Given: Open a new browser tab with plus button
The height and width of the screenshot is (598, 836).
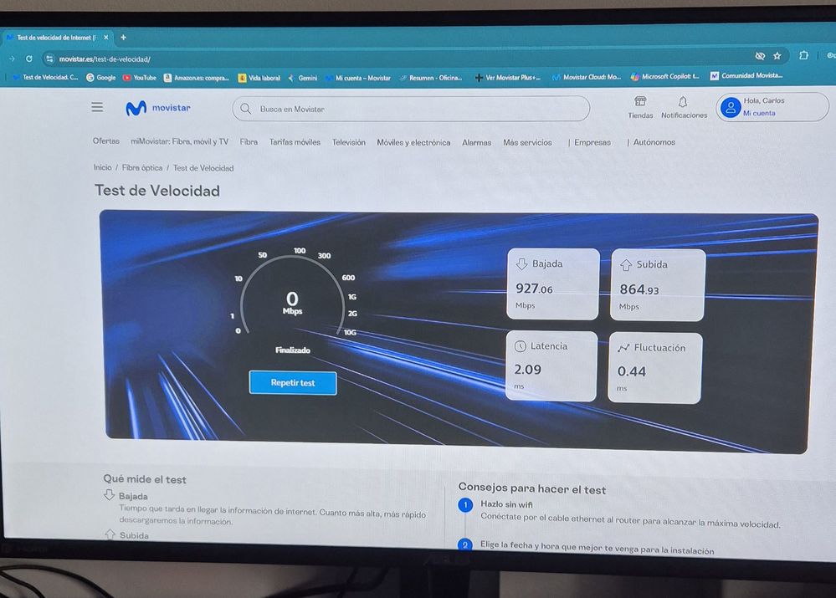Looking at the screenshot, I should click(x=123, y=38).
